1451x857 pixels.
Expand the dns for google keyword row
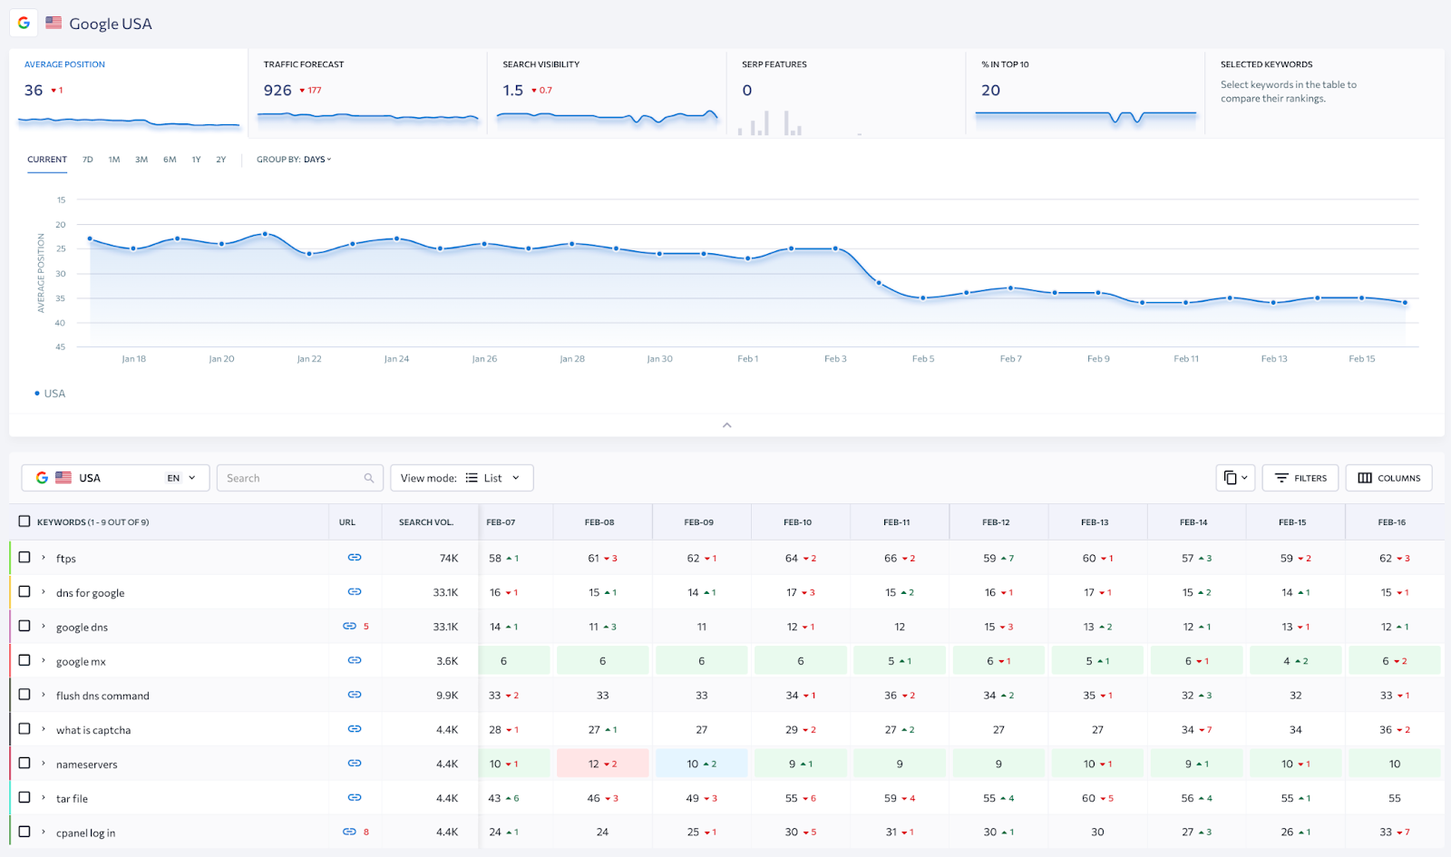pyautogui.click(x=43, y=592)
